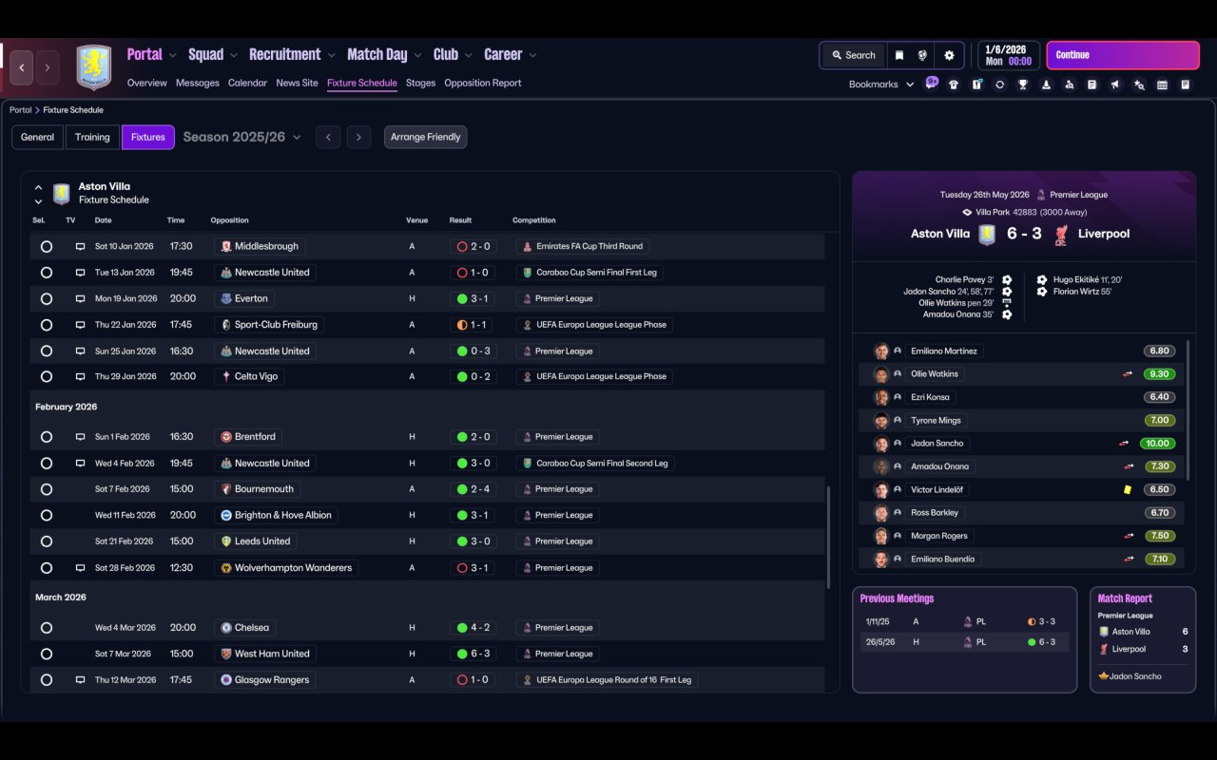Image resolution: width=1217 pixels, height=760 pixels.
Task: Click Jadon Sancho's face thumbnail
Action: click(881, 444)
